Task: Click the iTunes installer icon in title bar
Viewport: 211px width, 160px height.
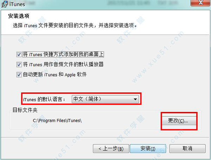Action: pyautogui.click(x=4, y=4)
